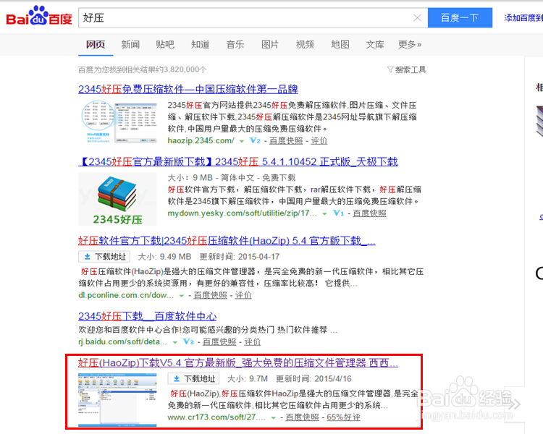Click 评价 for the dl.pconline.com.cn result
This screenshot has height=434, width=543.
pos(243,295)
